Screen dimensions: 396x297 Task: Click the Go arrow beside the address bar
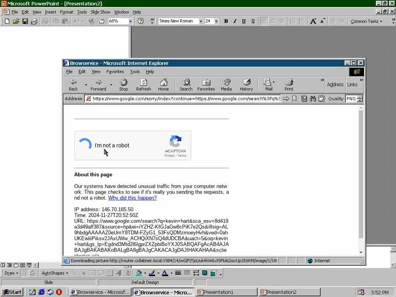286,99
